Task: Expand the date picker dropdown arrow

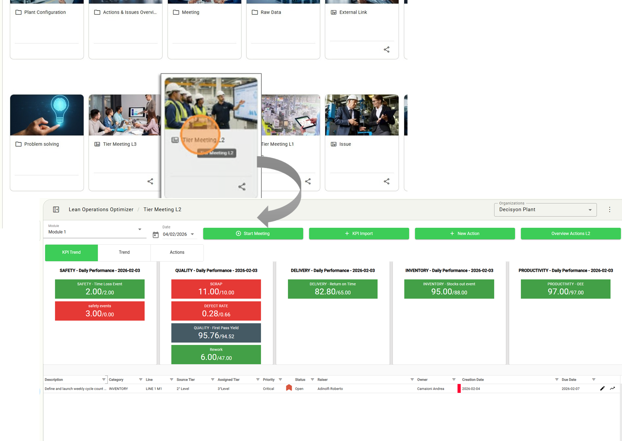Action: coord(192,234)
